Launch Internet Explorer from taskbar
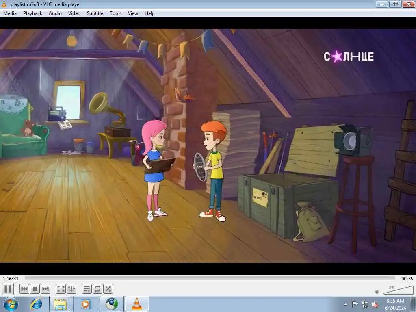The width and height of the screenshot is (416, 312). tap(36, 304)
